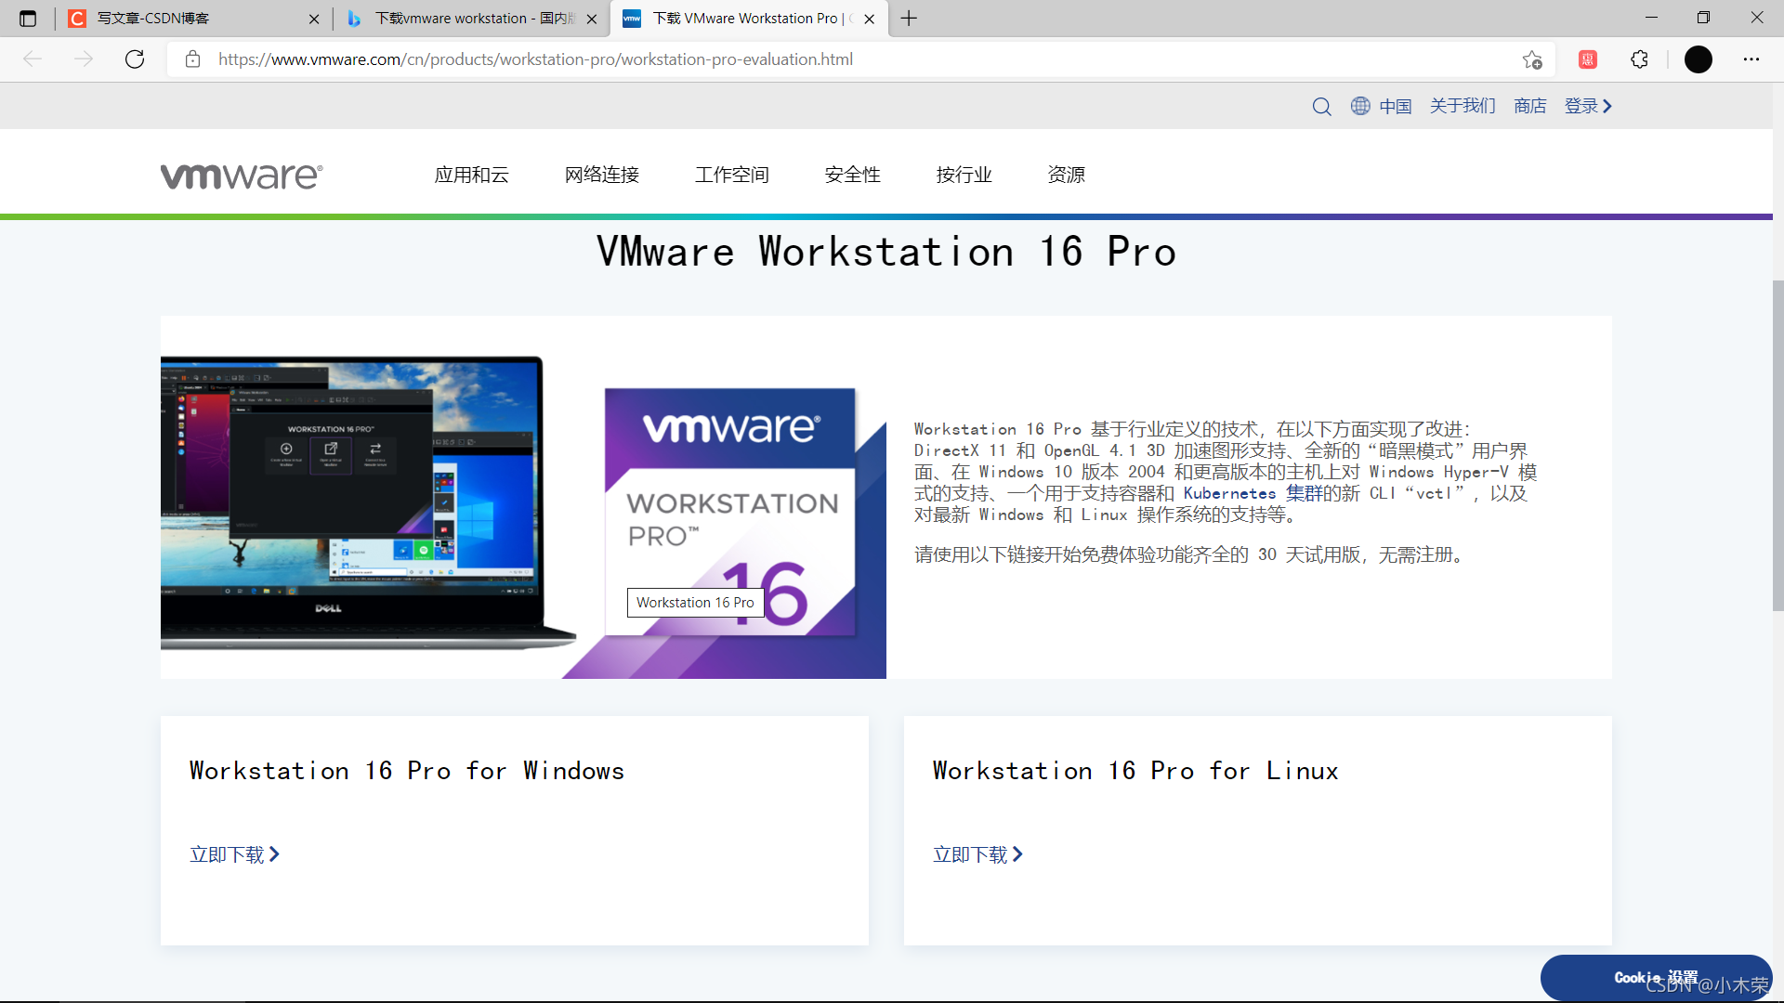1784x1003 pixels.
Task: Open the browser profile avatar
Action: 1699,59
